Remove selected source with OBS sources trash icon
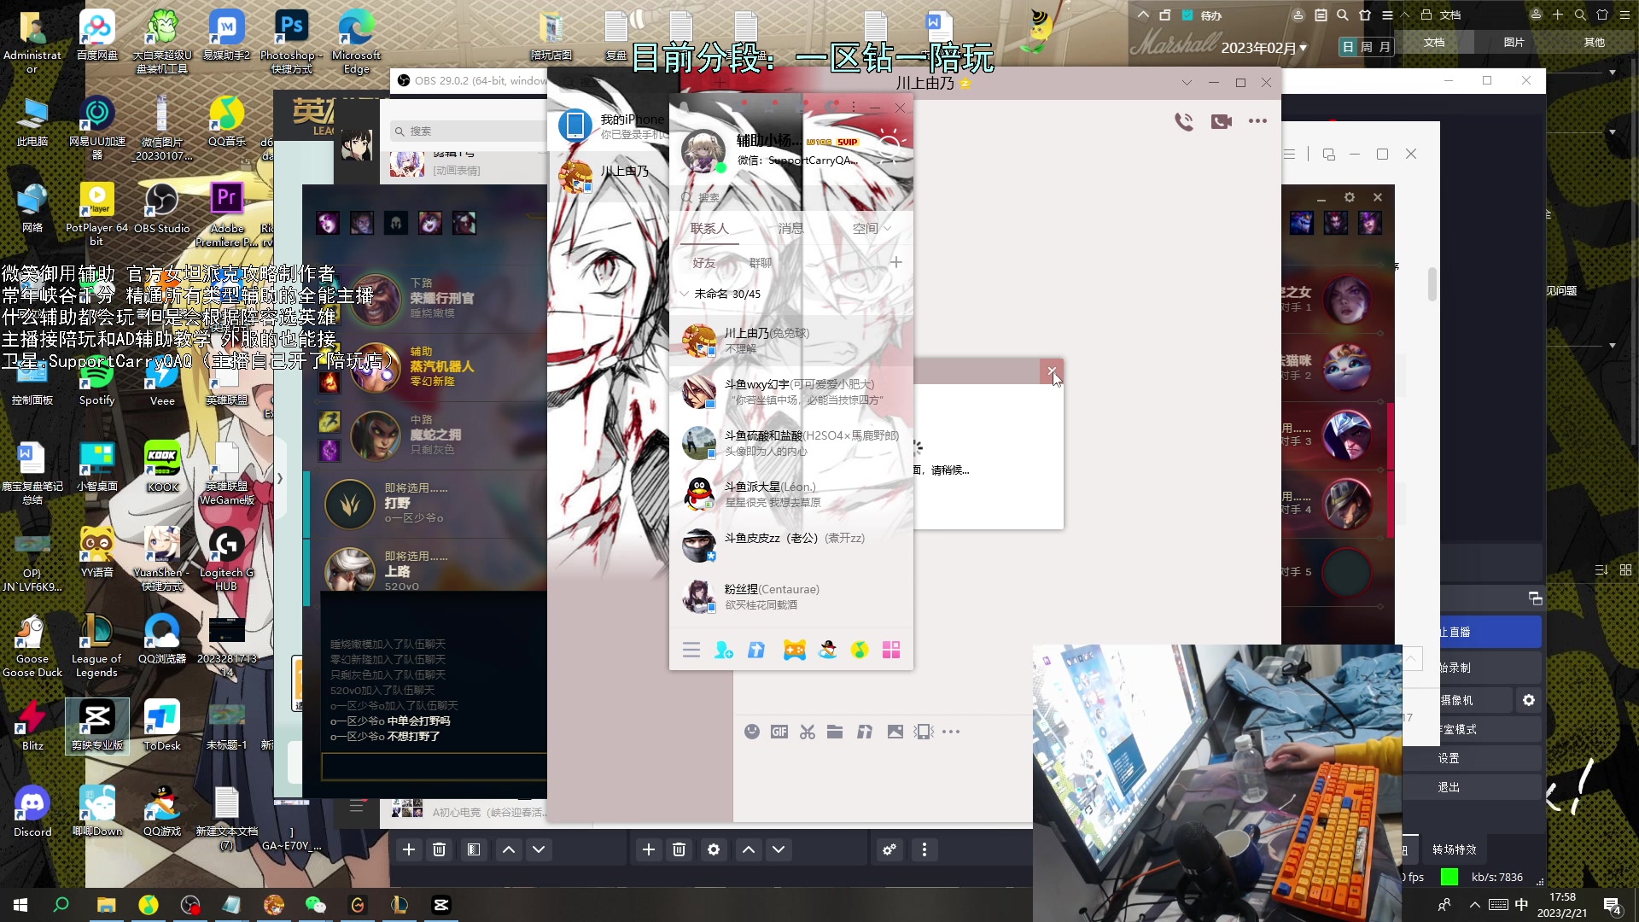Screen dimensions: 1639x922 point(679,849)
